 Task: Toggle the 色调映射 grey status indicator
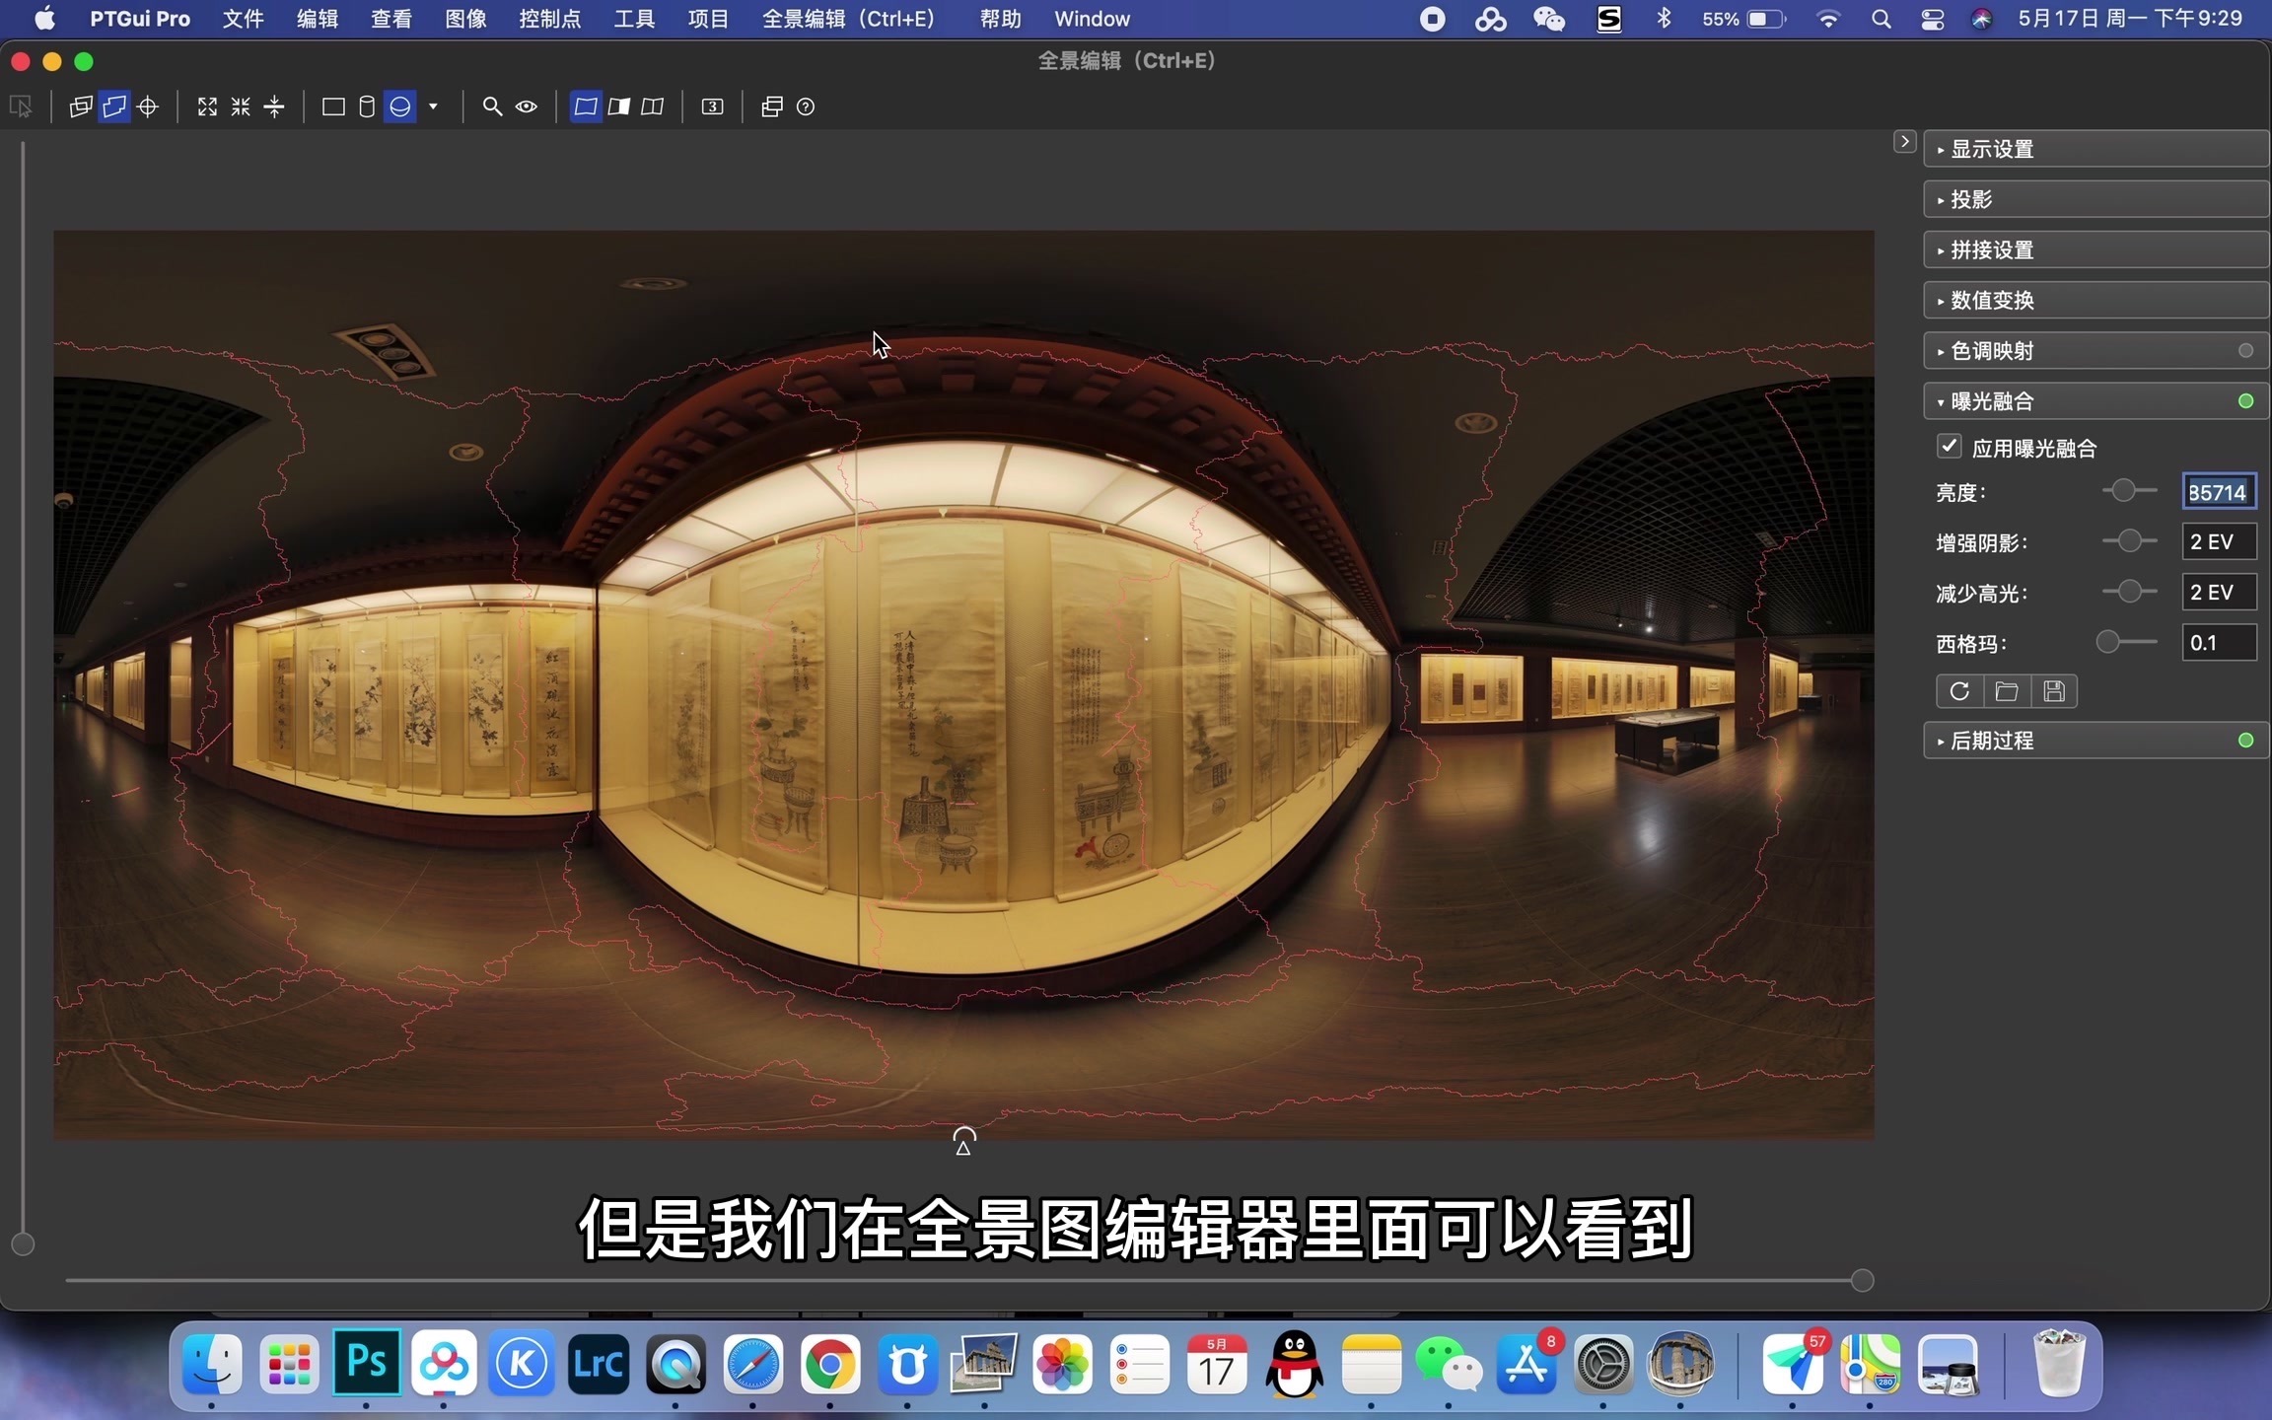[x=2245, y=350]
